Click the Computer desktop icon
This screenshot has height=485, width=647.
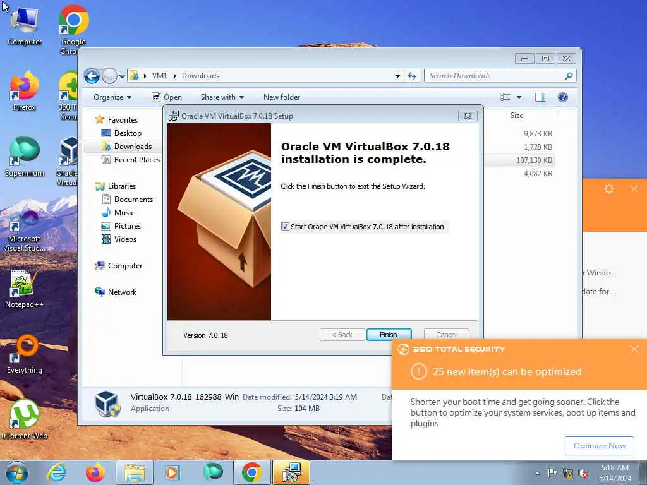pyautogui.click(x=25, y=25)
